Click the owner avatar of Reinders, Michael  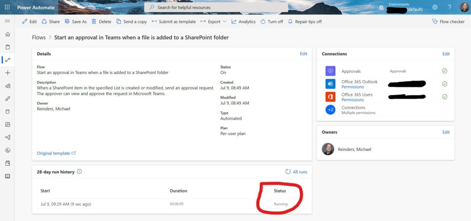(x=328, y=149)
